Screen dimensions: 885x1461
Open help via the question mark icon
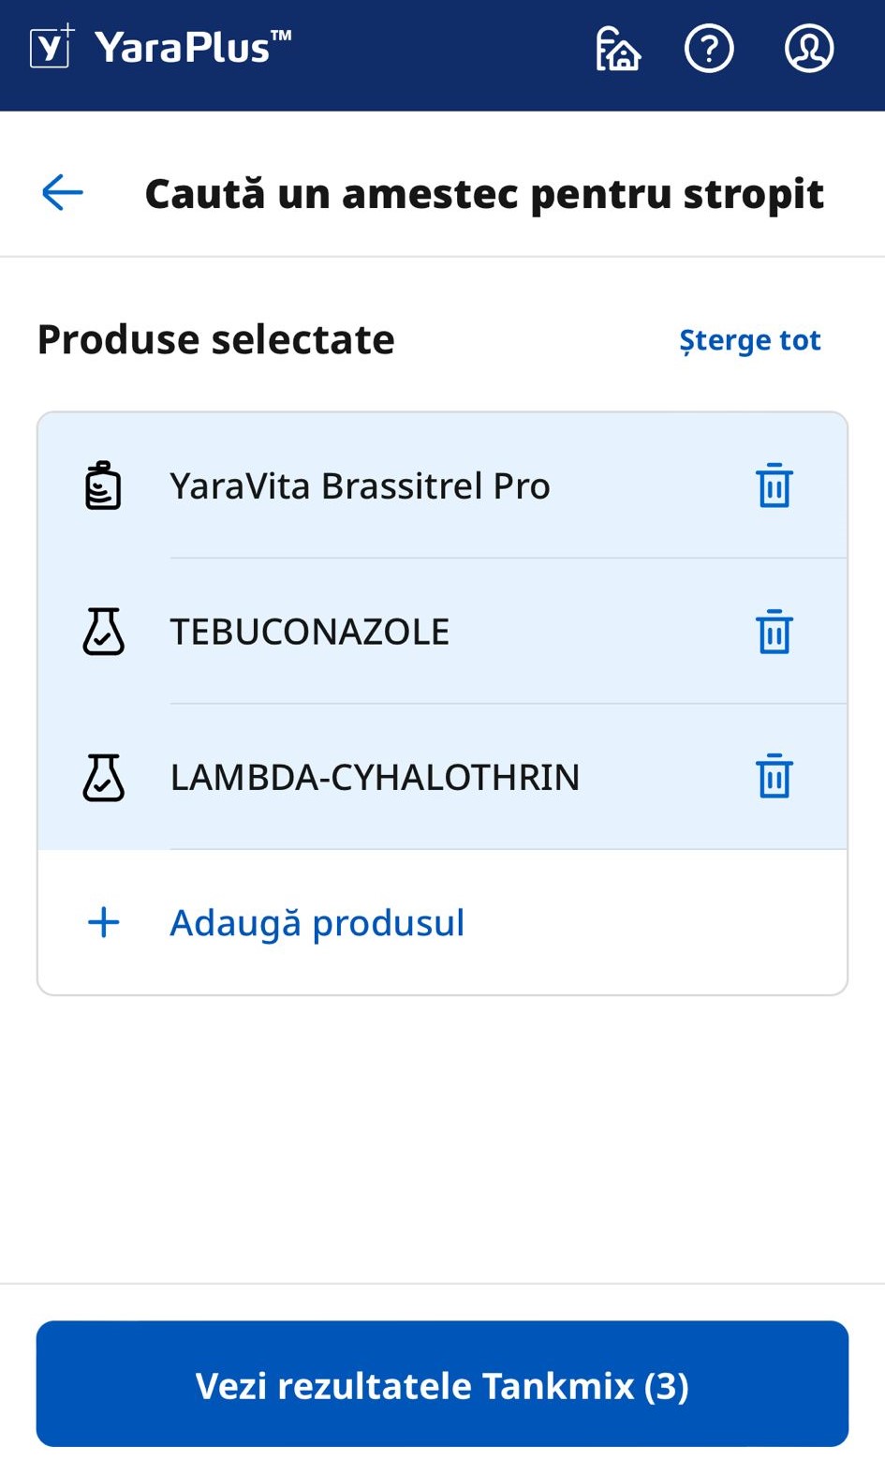click(709, 49)
